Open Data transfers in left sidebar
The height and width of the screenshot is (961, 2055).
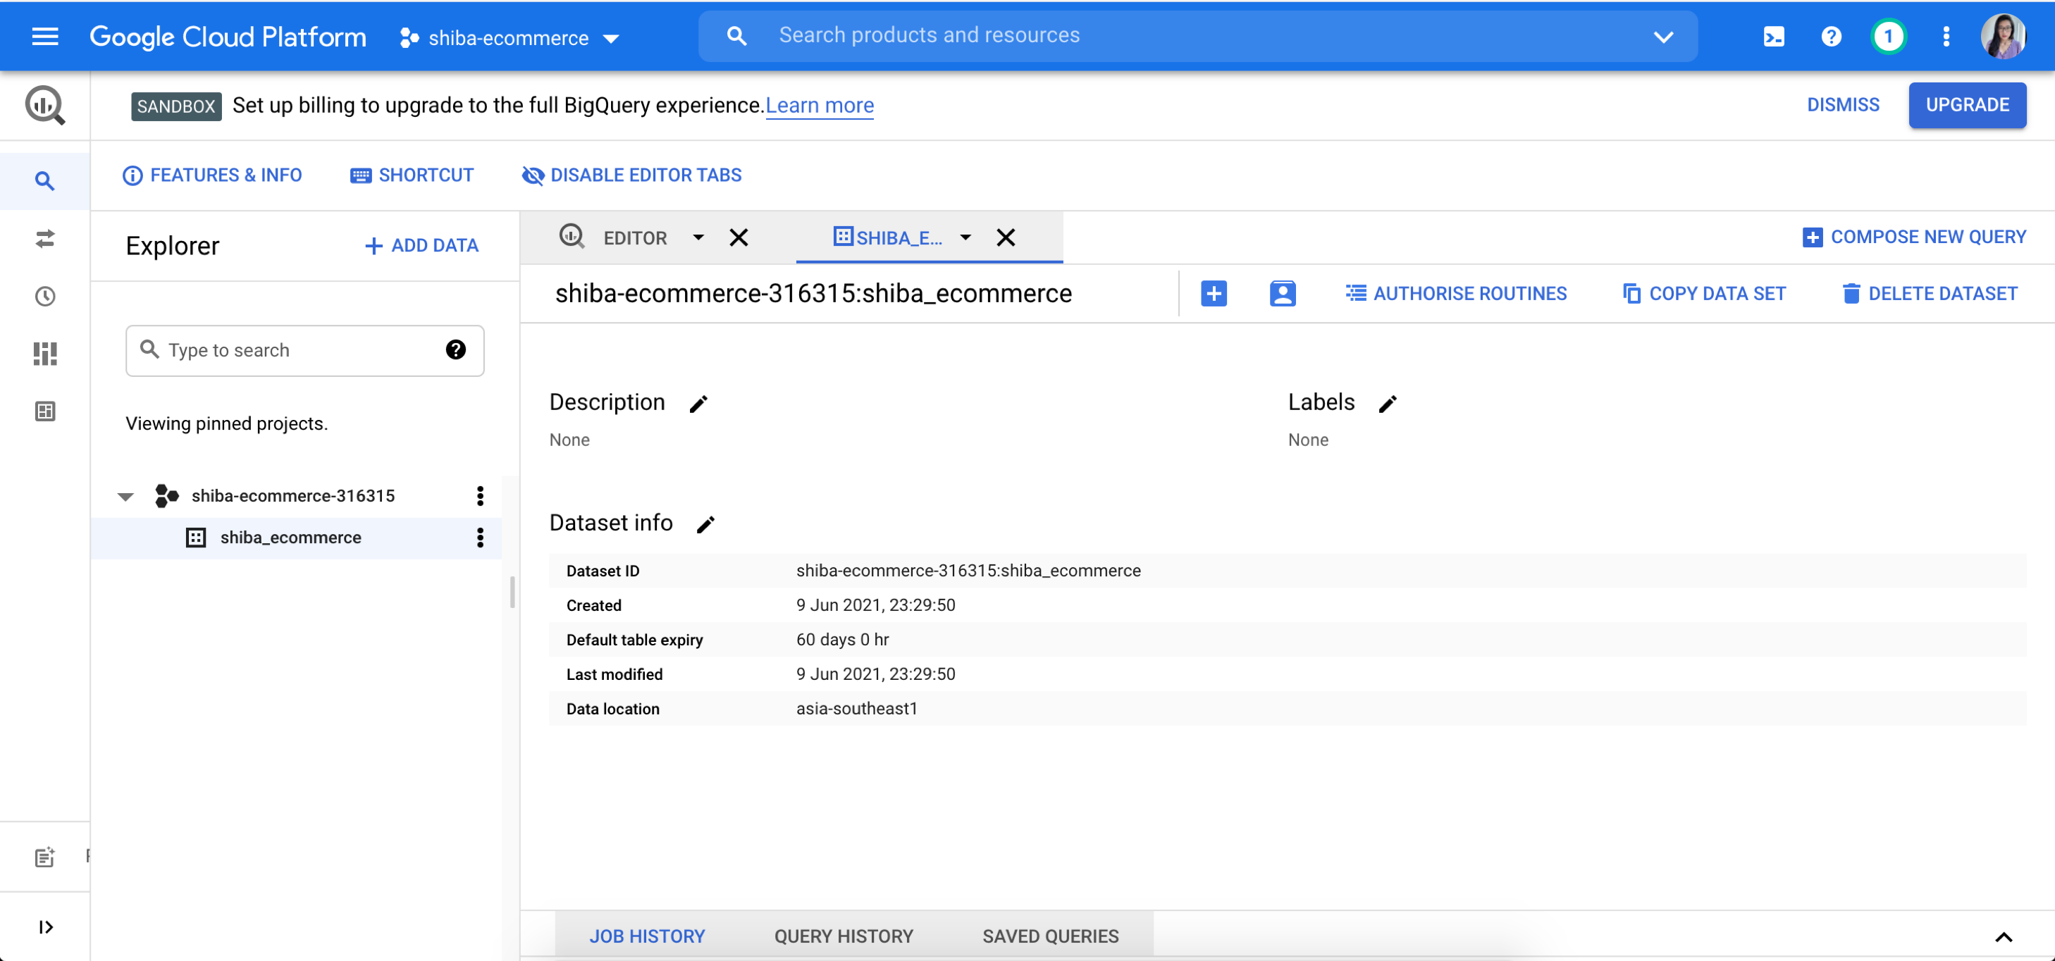click(x=44, y=238)
